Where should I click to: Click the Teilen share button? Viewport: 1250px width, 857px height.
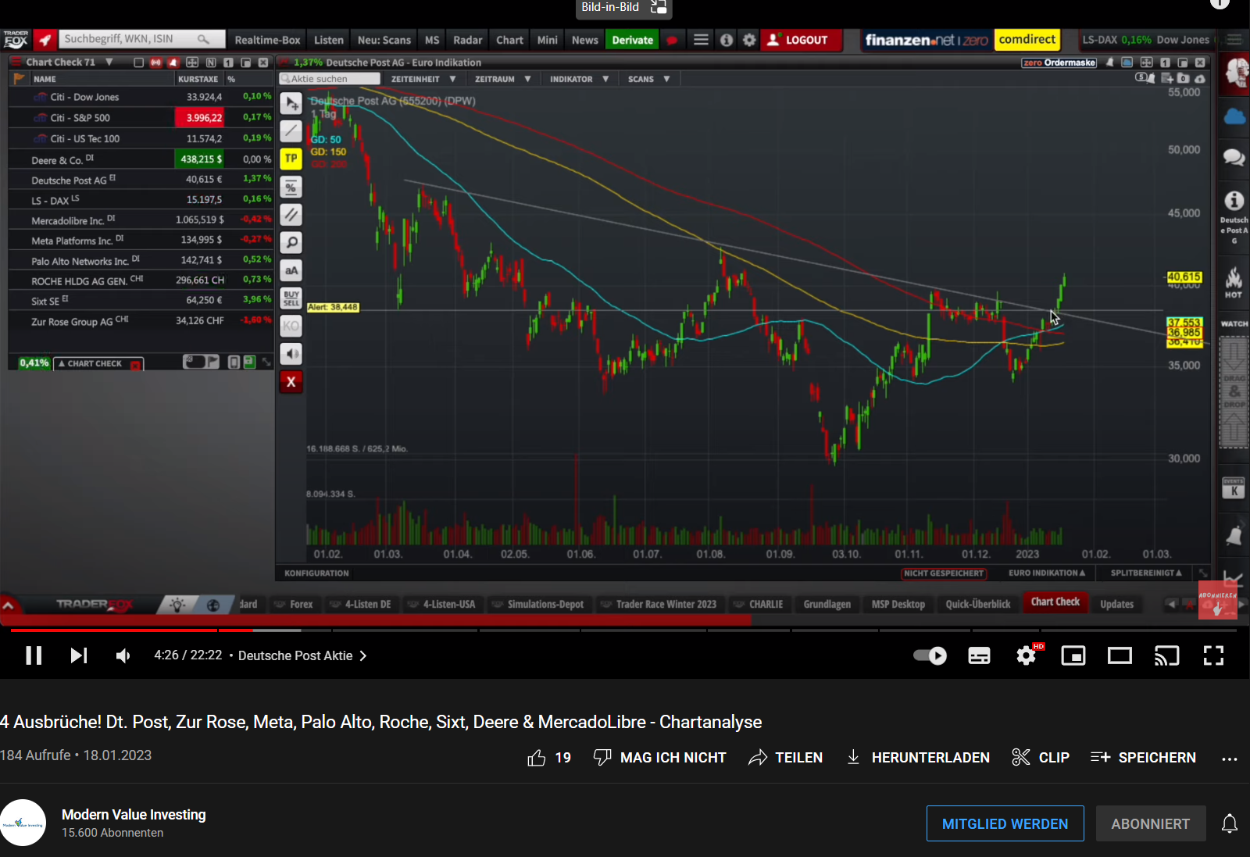click(x=785, y=758)
